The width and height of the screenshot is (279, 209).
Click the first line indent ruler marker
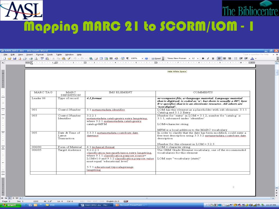(x=32, y=62)
